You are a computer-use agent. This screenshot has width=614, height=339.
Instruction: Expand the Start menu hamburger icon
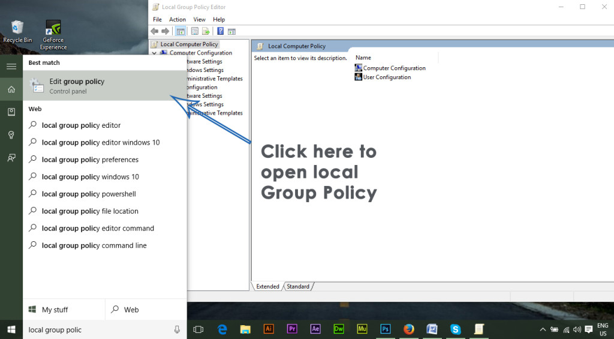pos(11,66)
